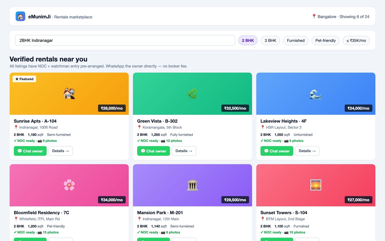Click the camera icon next to 12 photos
Viewport: 385px width, 241px height.
tap(163, 141)
